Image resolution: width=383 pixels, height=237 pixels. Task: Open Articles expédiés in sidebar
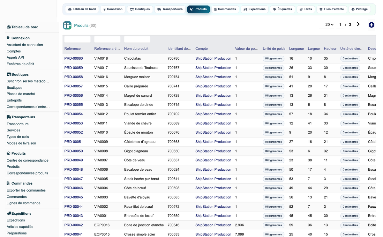coord(20,227)
